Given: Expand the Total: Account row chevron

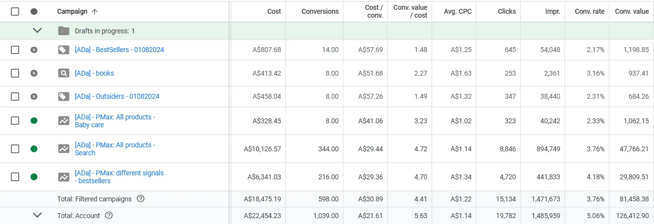Looking at the screenshot, I should 37,215.
